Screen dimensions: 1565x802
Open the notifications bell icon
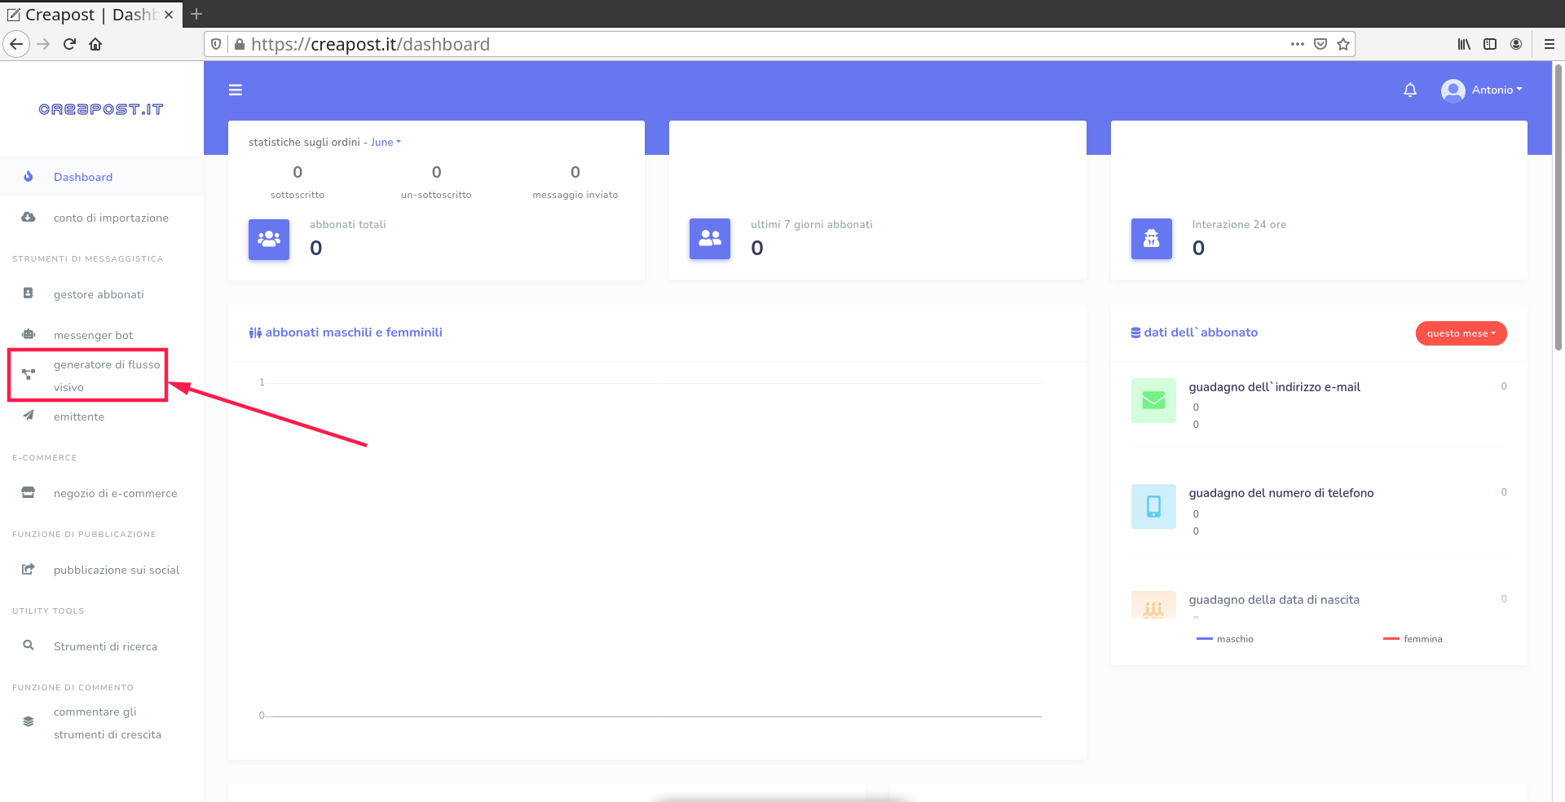tap(1410, 90)
